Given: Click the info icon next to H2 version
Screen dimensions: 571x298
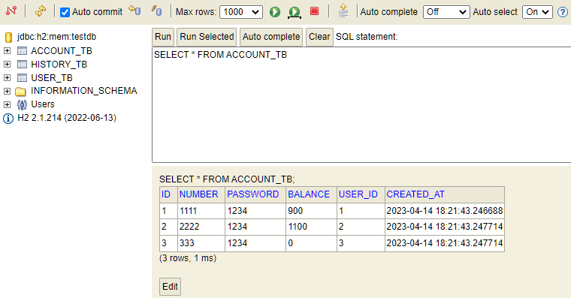Looking at the screenshot, I should (8, 119).
